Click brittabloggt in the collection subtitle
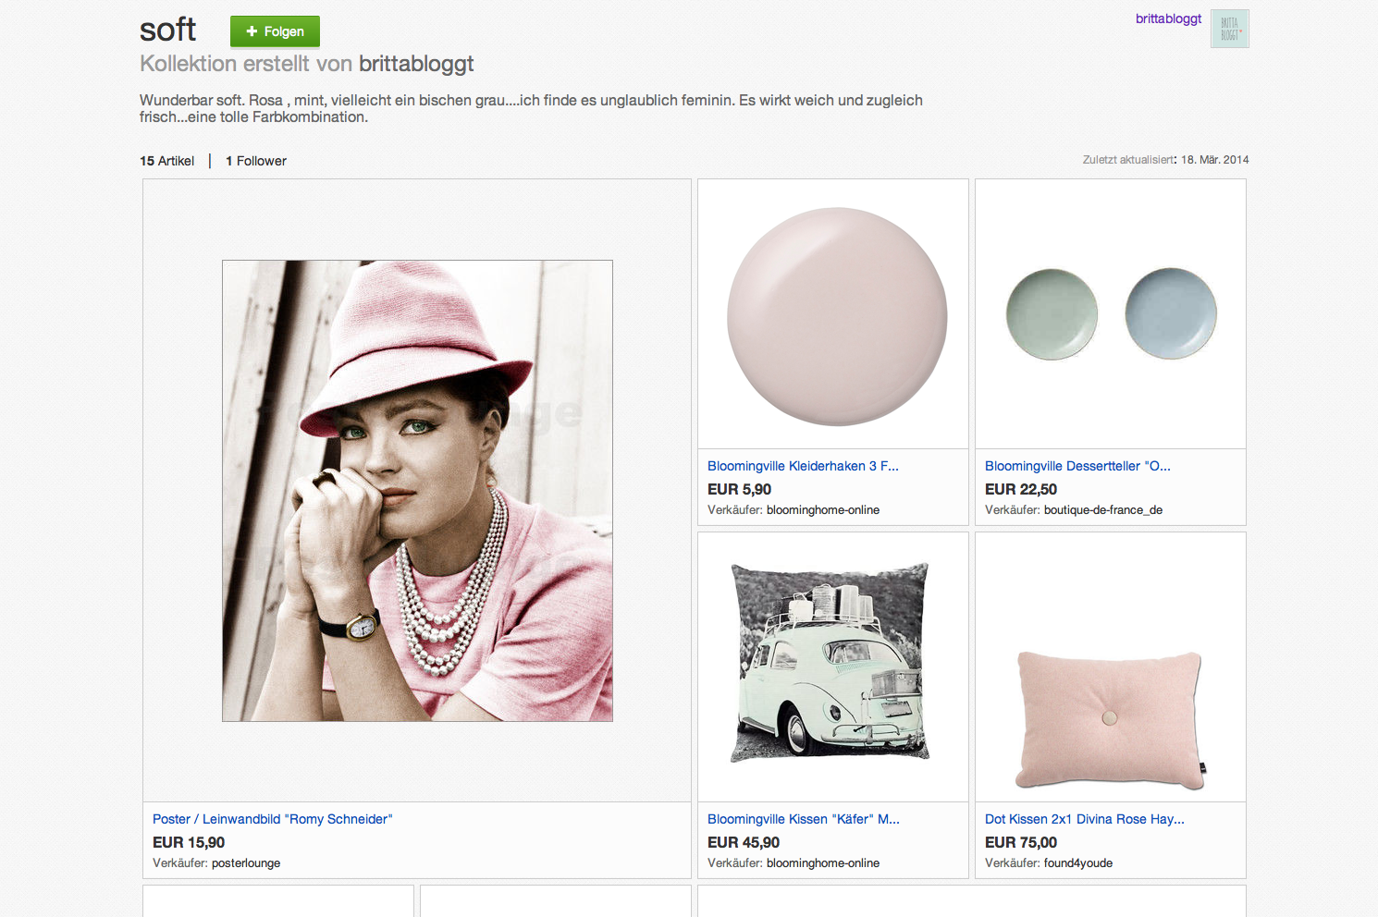The width and height of the screenshot is (1378, 917). (416, 64)
